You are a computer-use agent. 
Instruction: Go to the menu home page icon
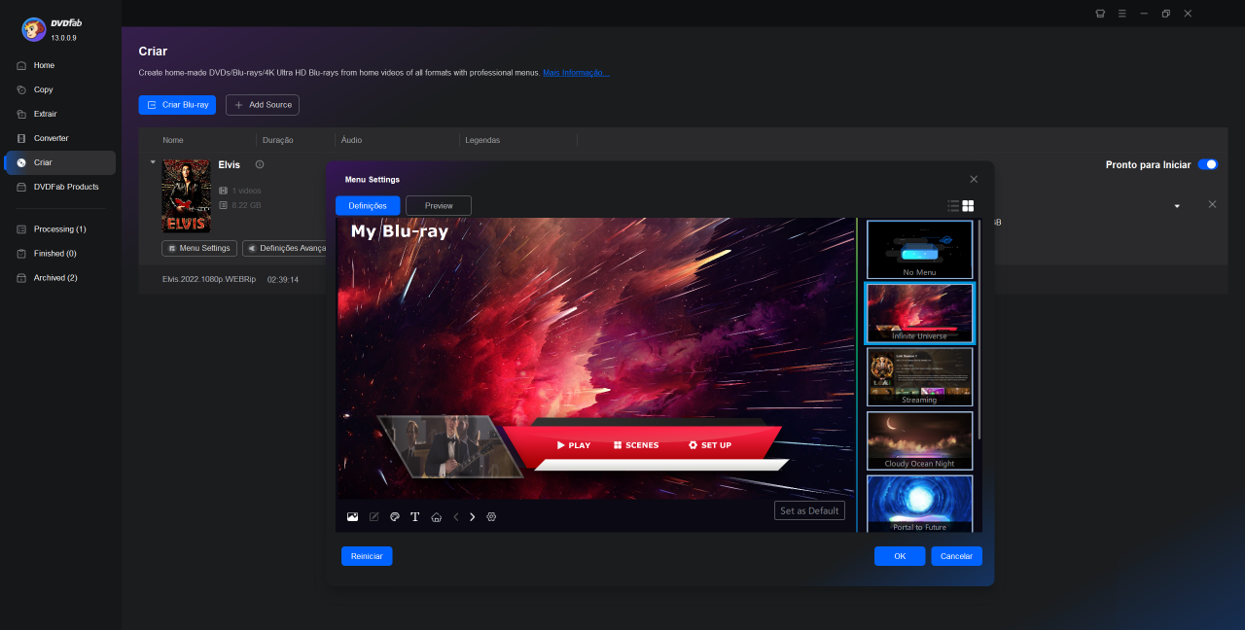pyautogui.click(x=437, y=516)
